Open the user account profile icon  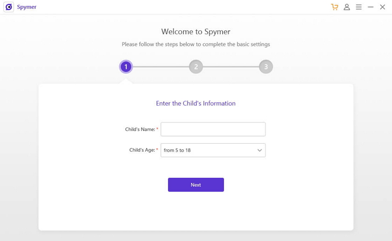[x=347, y=7]
